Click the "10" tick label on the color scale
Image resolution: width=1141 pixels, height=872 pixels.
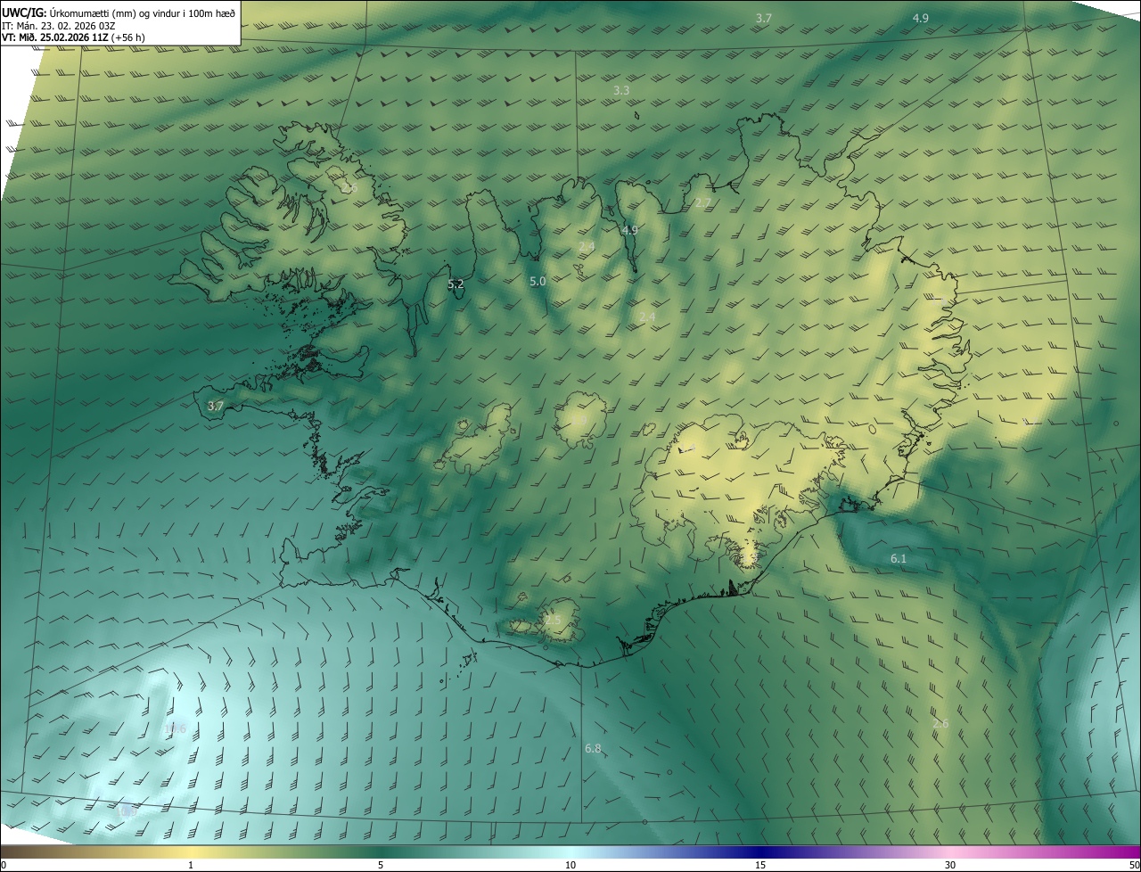(x=570, y=865)
